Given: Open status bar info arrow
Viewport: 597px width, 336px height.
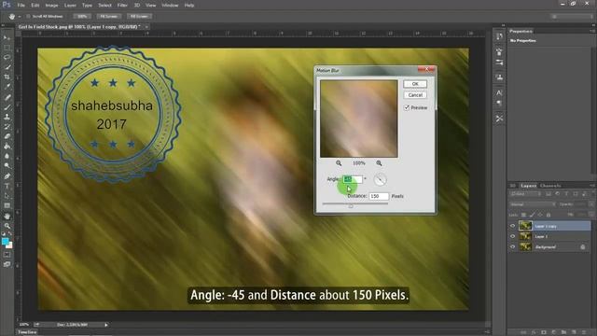Looking at the screenshot, I should pos(106,325).
